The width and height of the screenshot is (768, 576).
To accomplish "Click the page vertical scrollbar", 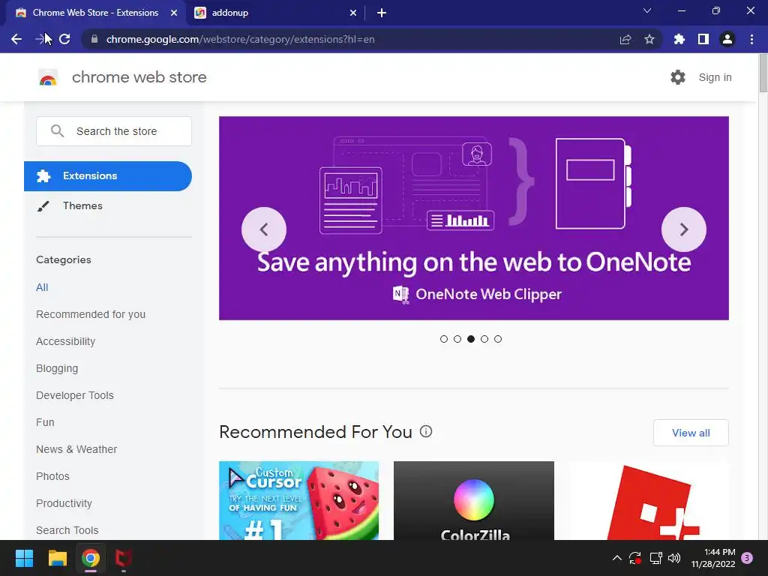I will (763, 73).
